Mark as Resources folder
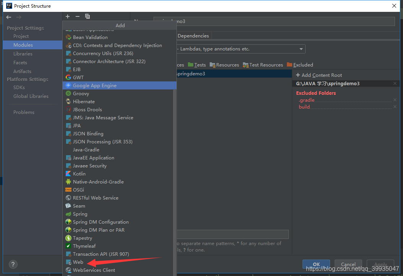 [224, 65]
